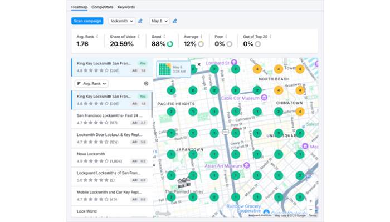Screen dimensions: 390x222
Task: Switch to the Keywords tab
Action: pyautogui.click(x=125, y=8)
